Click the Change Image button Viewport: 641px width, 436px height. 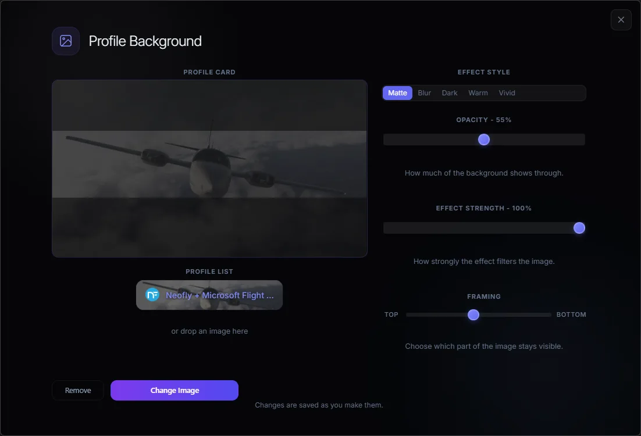175,390
